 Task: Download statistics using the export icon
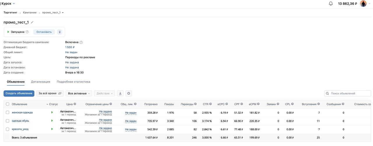120,93
